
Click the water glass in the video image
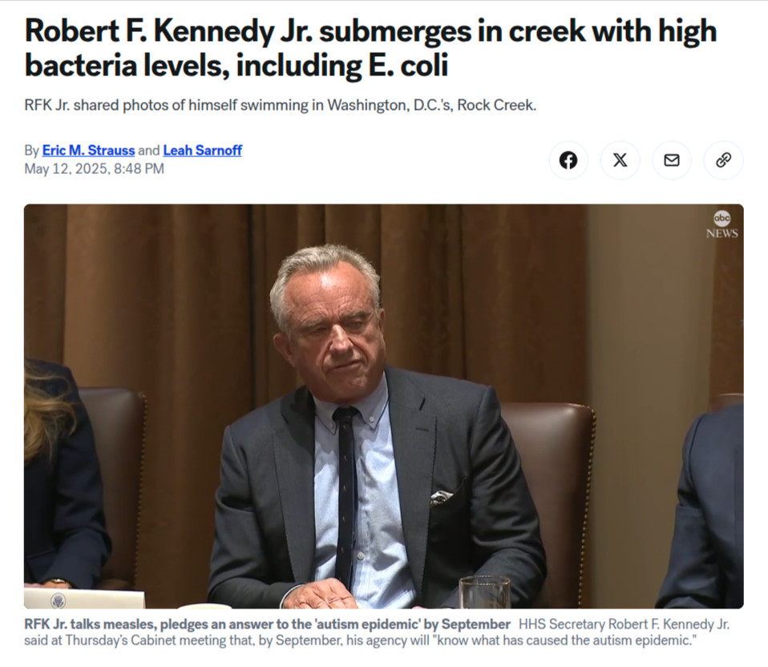484,592
